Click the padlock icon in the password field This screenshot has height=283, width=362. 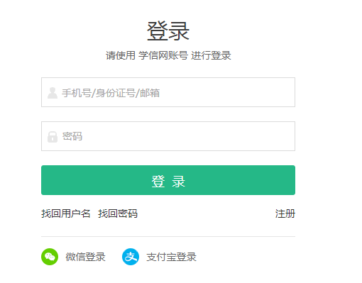[x=53, y=137]
